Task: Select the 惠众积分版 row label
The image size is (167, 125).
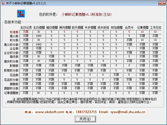Action: [x=11, y=45]
